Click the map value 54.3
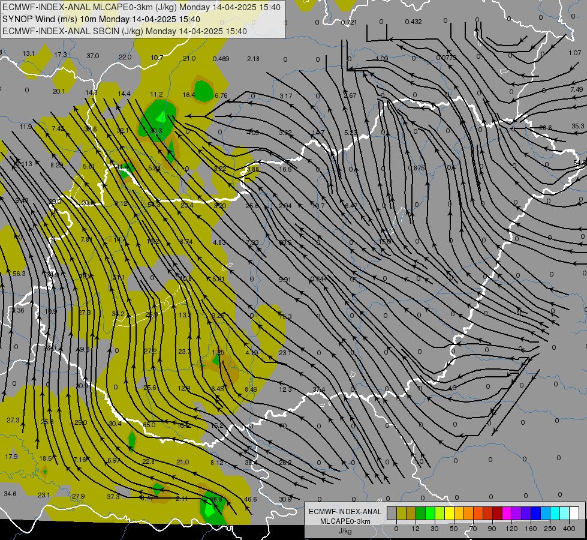The width and height of the screenshot is (587, 540). pos(154,205)
